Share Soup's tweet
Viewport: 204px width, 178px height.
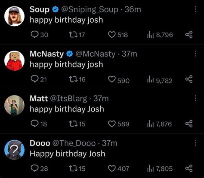189,35
